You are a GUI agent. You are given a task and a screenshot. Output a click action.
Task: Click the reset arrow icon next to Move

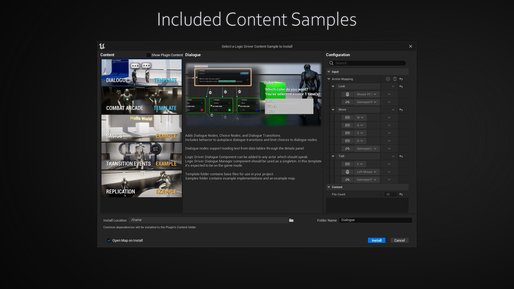pos(401,110)
